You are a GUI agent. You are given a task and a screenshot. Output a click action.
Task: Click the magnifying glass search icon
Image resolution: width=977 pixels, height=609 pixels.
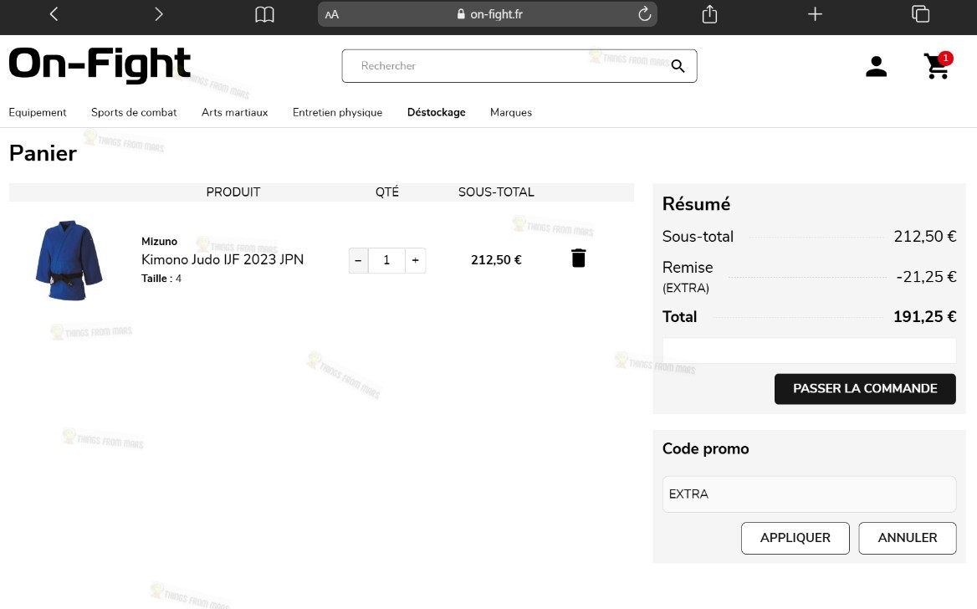(x=678, y=66)
